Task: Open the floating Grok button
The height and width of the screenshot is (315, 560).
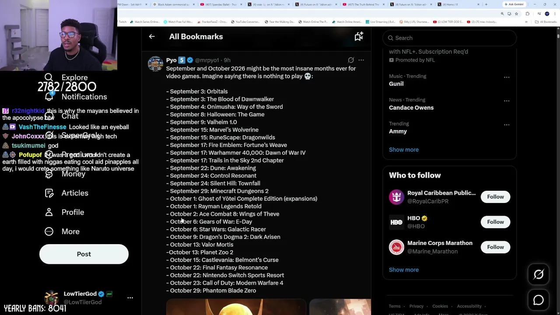Action: pos(539,274)
